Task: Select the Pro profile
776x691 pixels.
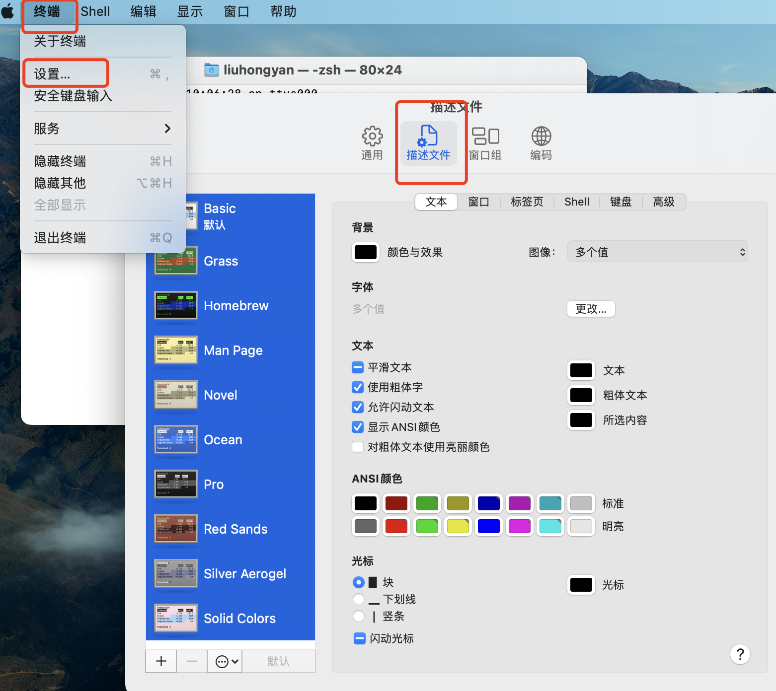Action: (x=231, y=484)
